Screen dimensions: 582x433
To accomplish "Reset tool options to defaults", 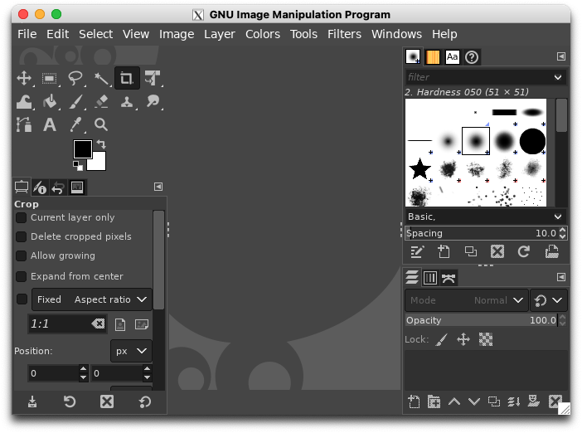I will point(145,401).
